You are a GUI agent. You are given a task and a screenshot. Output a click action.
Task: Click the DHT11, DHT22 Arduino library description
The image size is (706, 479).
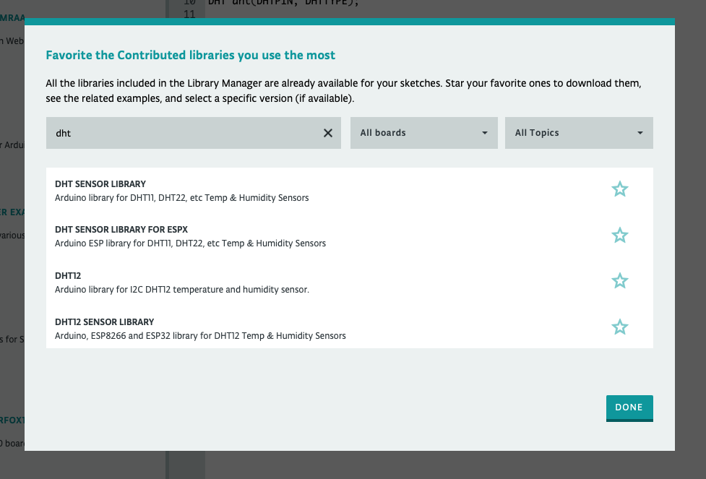pos(181,197)
